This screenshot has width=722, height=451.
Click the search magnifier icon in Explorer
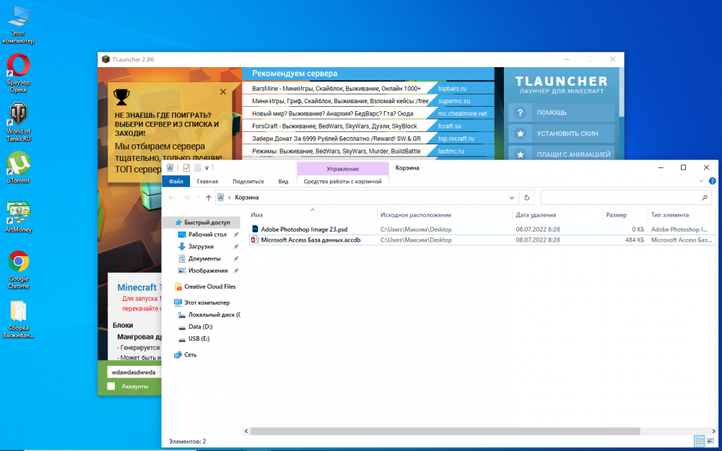705,198
